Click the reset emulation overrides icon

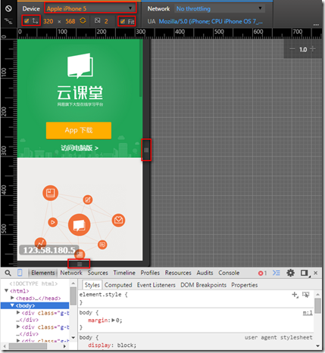click(x=8, y=8)
